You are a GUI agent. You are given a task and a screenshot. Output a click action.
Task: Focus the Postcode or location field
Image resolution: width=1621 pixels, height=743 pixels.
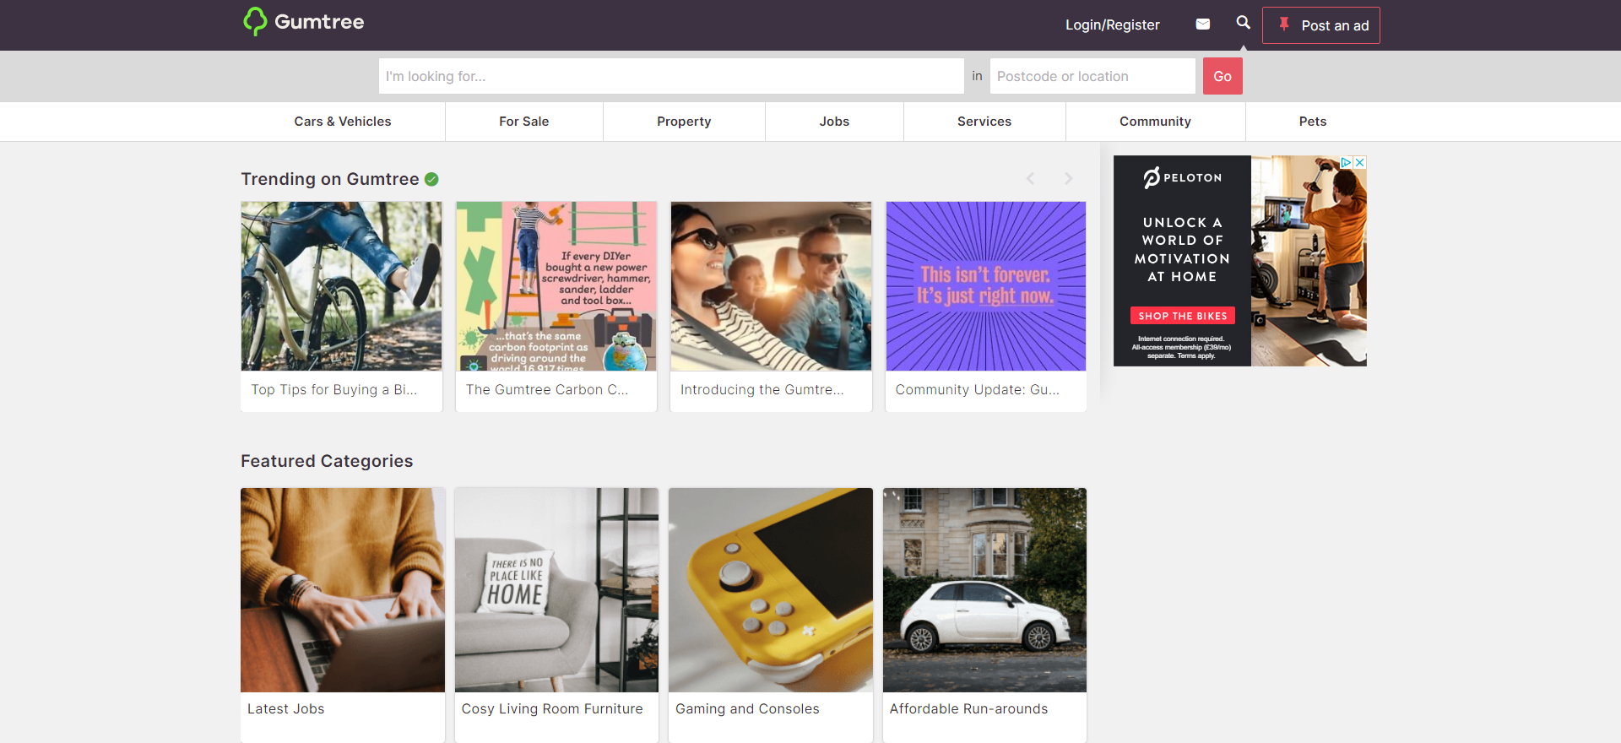[1092, 76]
